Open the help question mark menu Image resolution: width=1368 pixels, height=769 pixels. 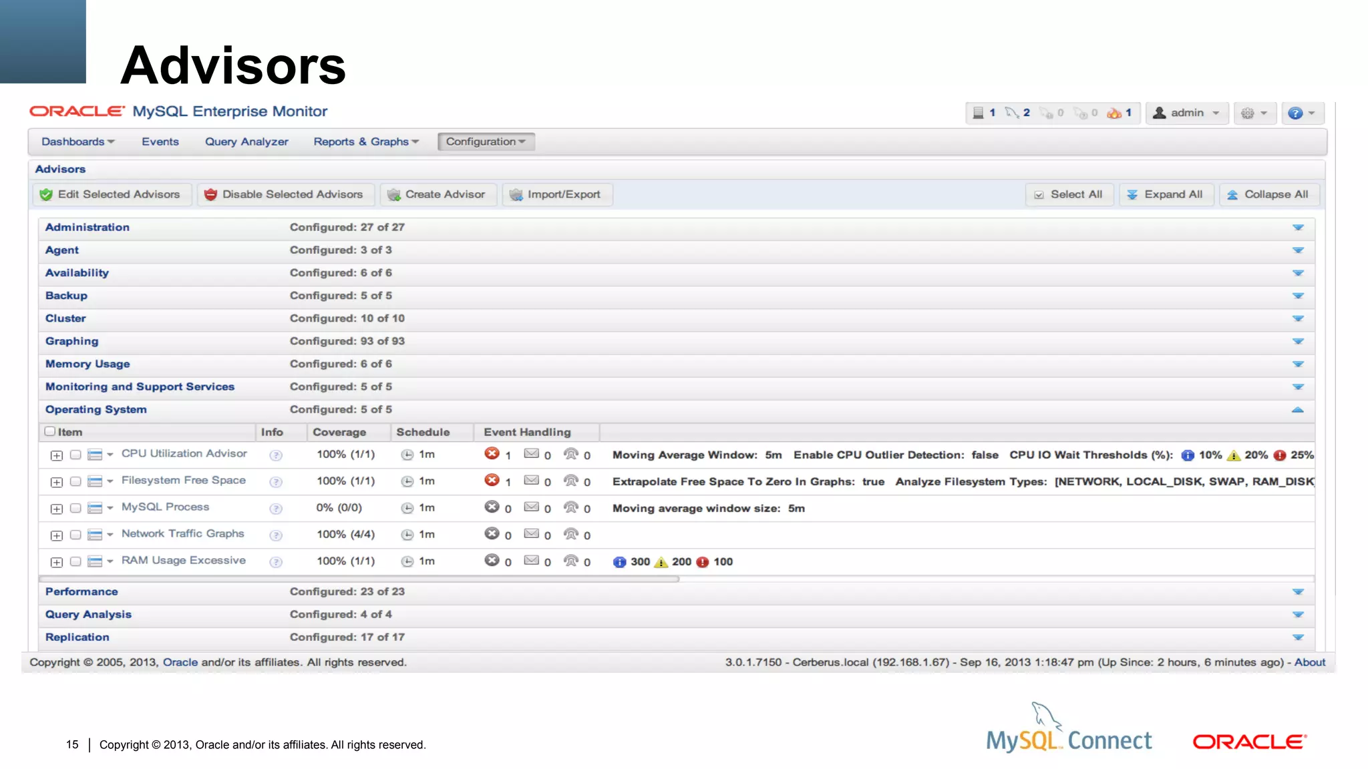pos(1301,113)
